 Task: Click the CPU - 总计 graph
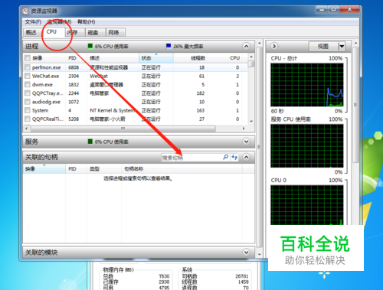[x=307, y=85]
